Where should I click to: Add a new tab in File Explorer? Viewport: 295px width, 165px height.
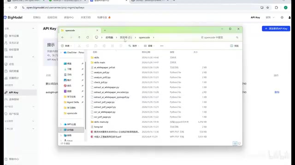(105, 30)
